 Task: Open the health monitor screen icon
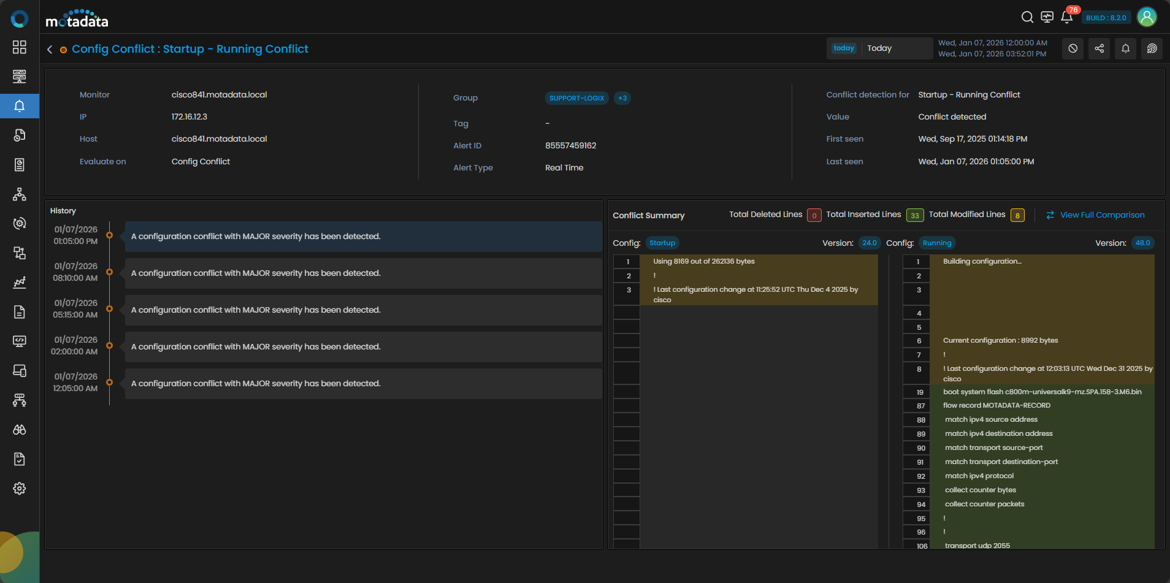[1047, 17]
